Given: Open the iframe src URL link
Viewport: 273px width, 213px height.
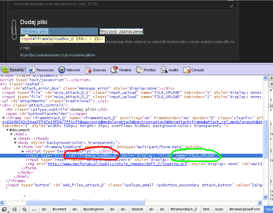Looking at the screenshot, I should tap(132, 122).
